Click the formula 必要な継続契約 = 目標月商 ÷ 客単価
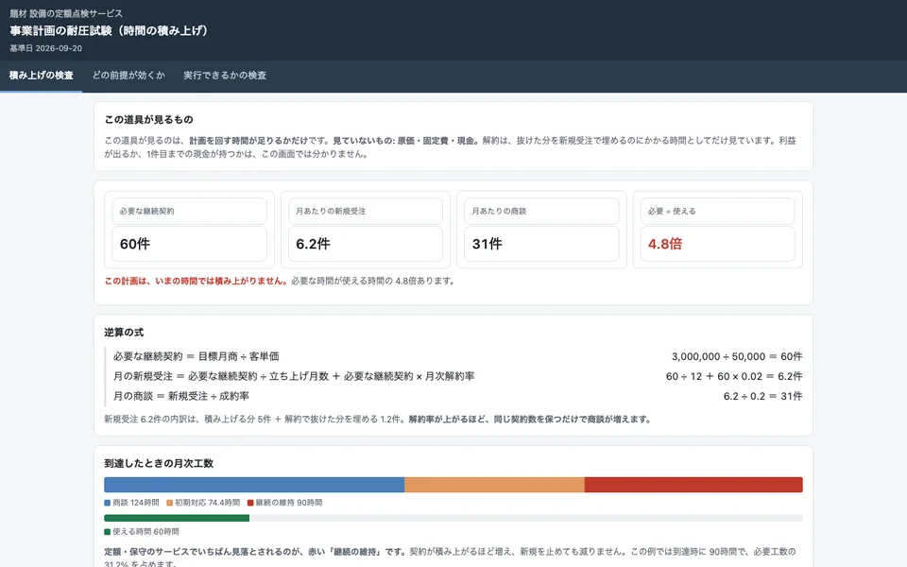The image size is (907, 567). 197,357
